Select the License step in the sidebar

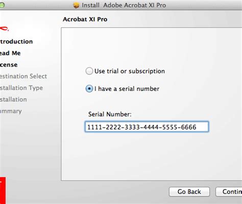pyautogui.click(x=9, y=65)
